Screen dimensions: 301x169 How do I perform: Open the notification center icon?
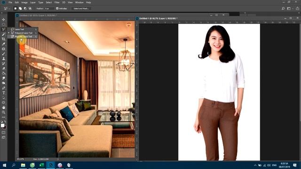click(x=295, y=165)
